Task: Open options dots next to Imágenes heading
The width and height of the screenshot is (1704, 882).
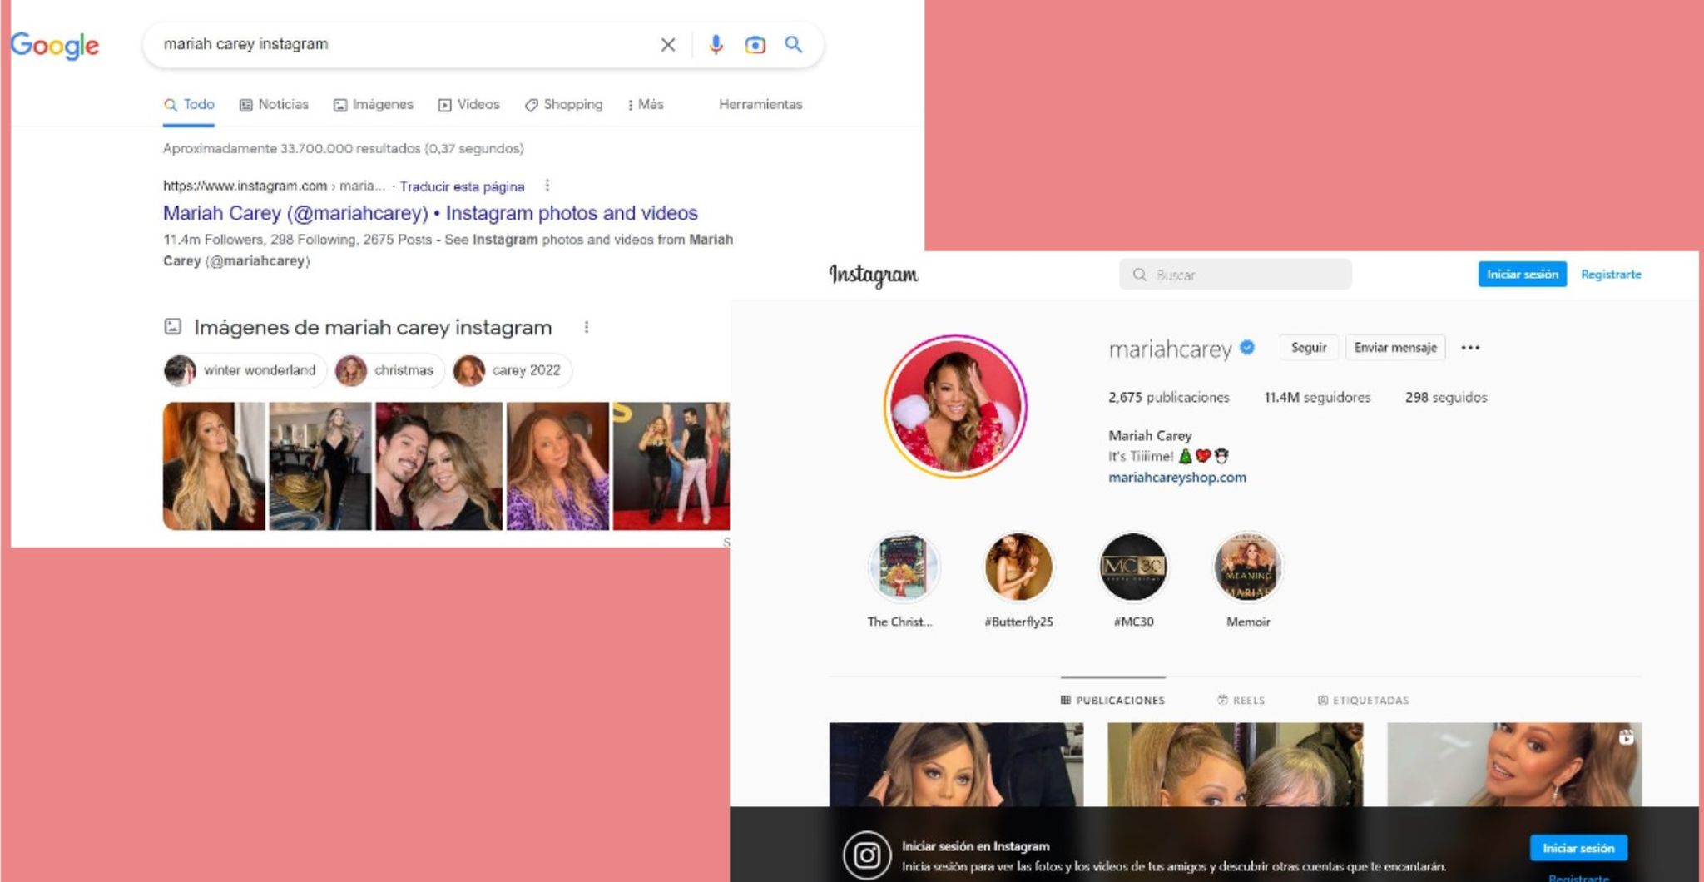Action: 587,327
